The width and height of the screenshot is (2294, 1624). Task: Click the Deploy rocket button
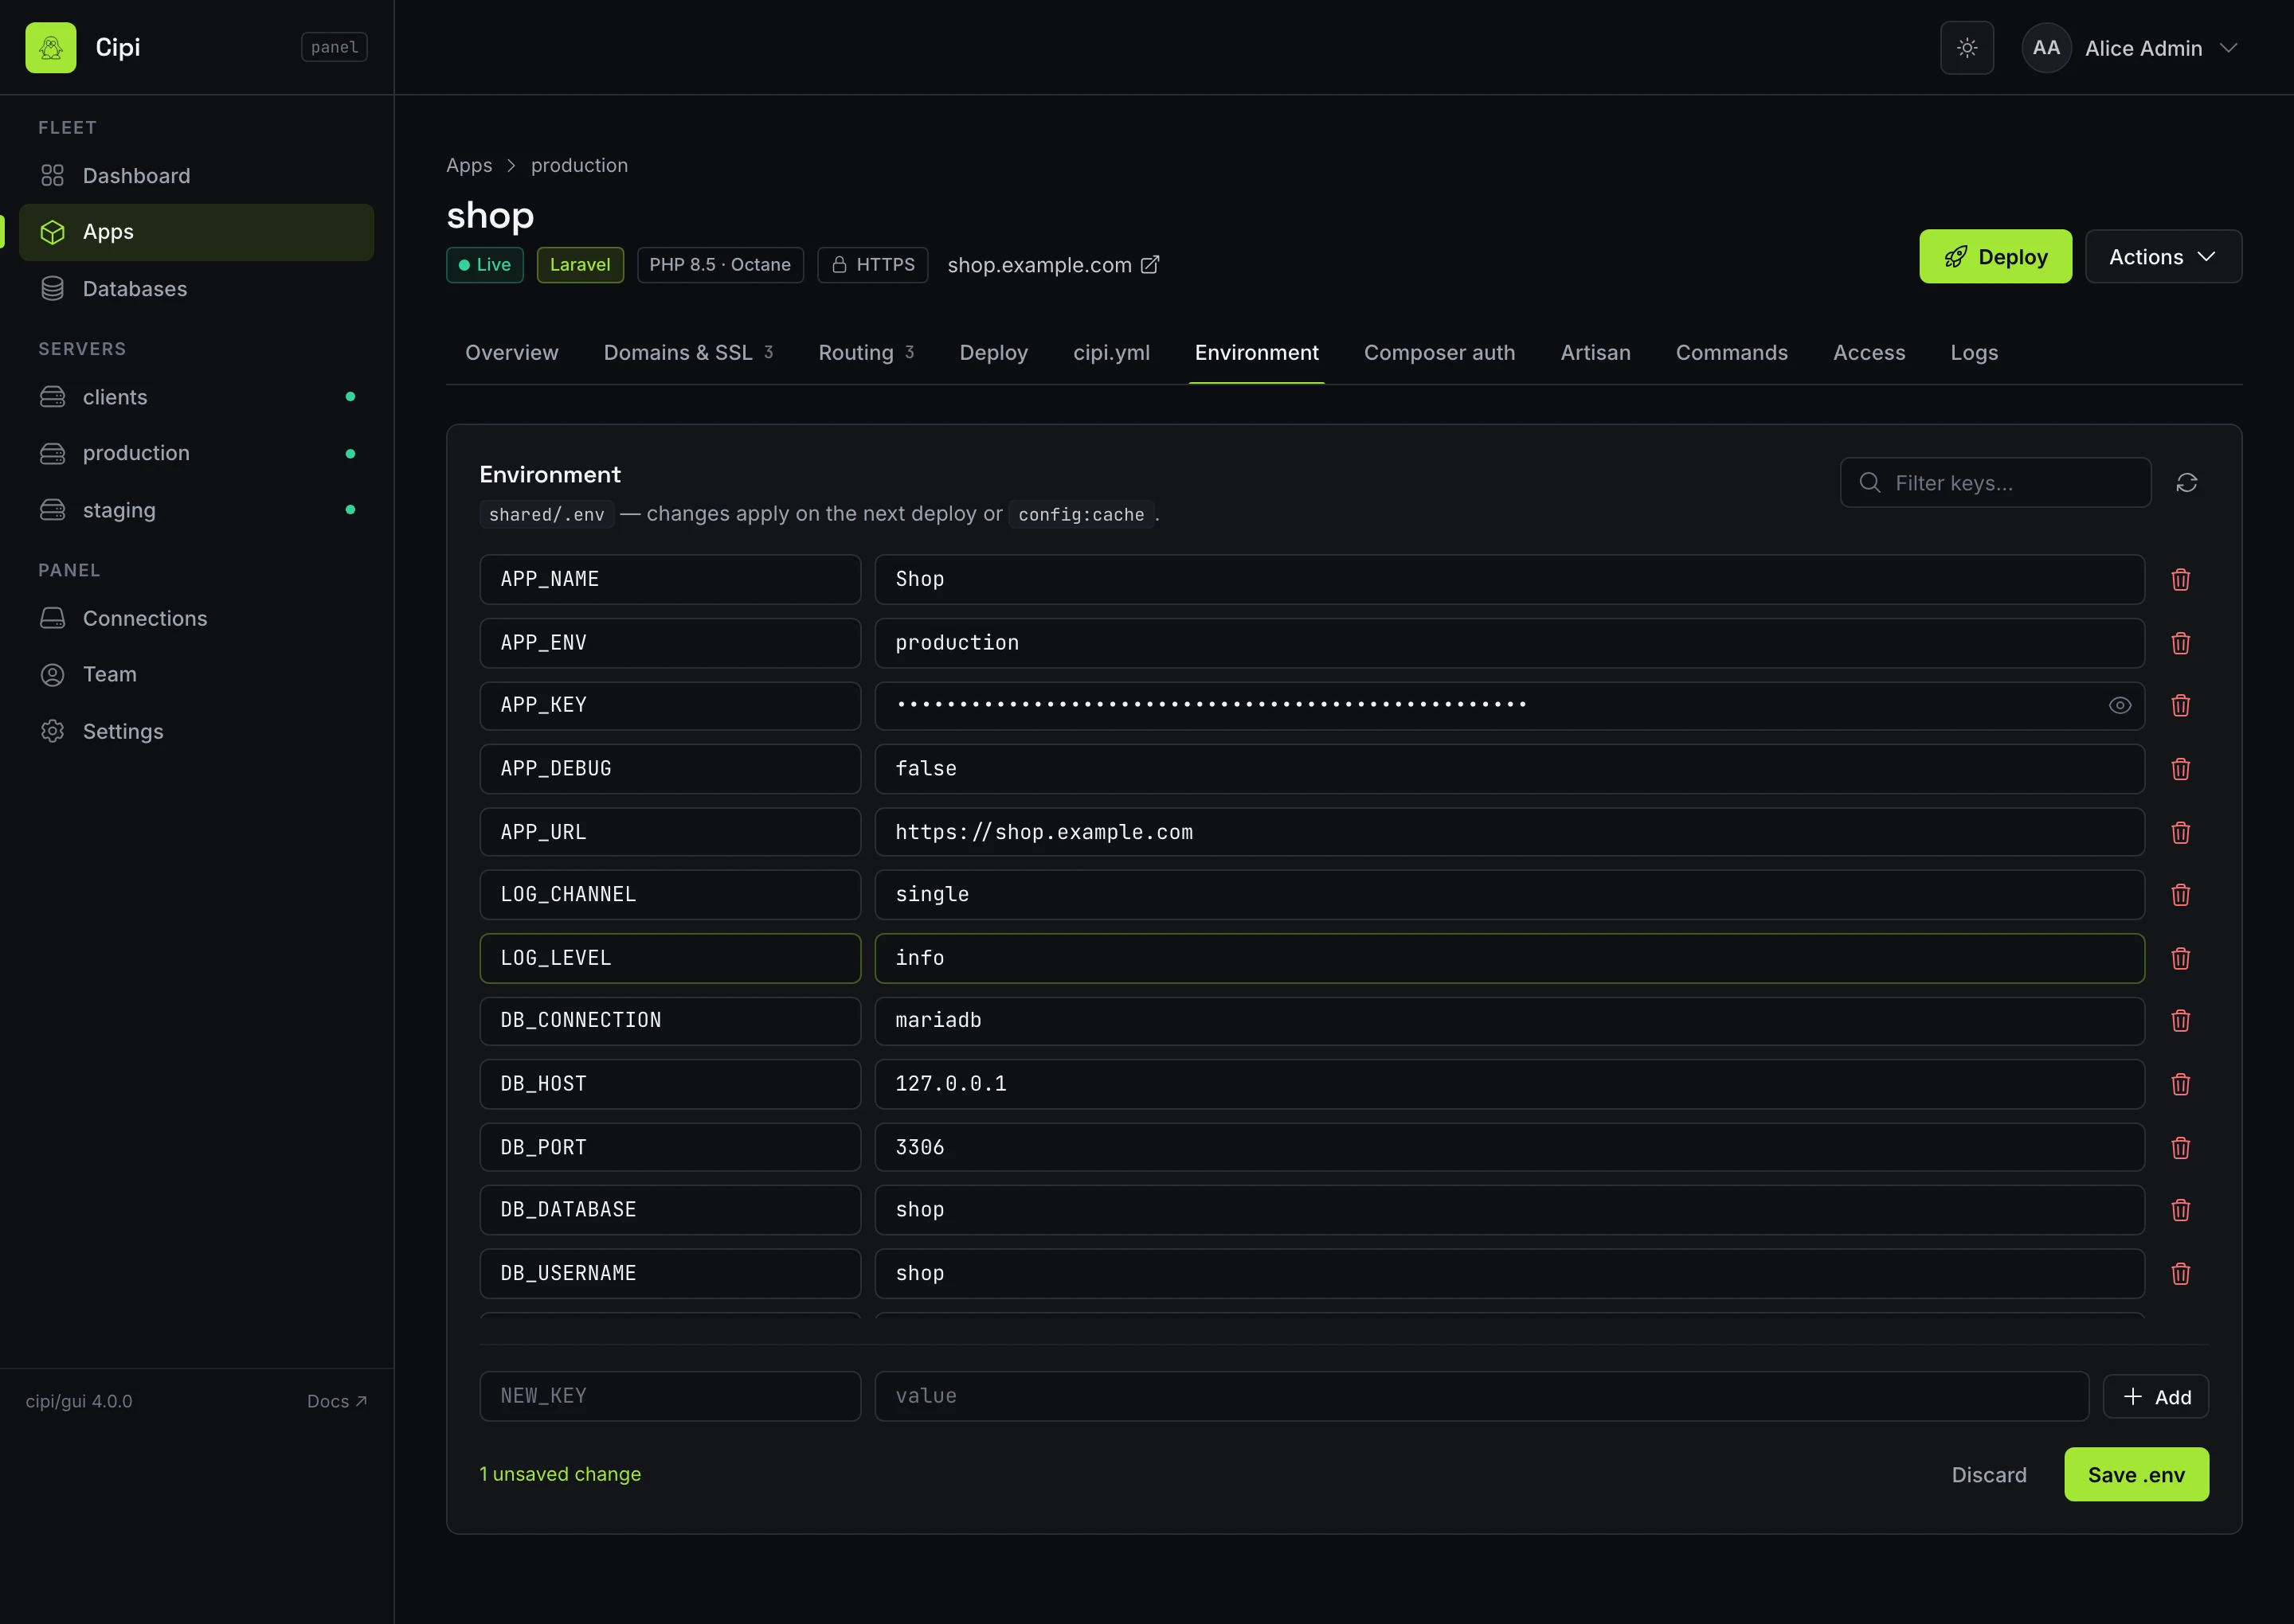(x=1995, y=256)
